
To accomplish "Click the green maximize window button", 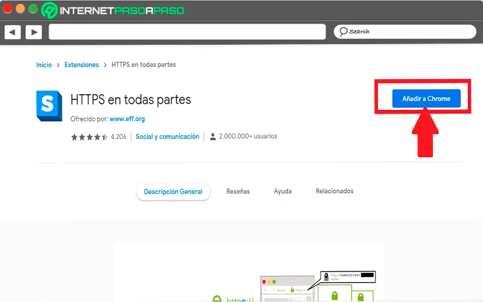I will pos(33,8).
